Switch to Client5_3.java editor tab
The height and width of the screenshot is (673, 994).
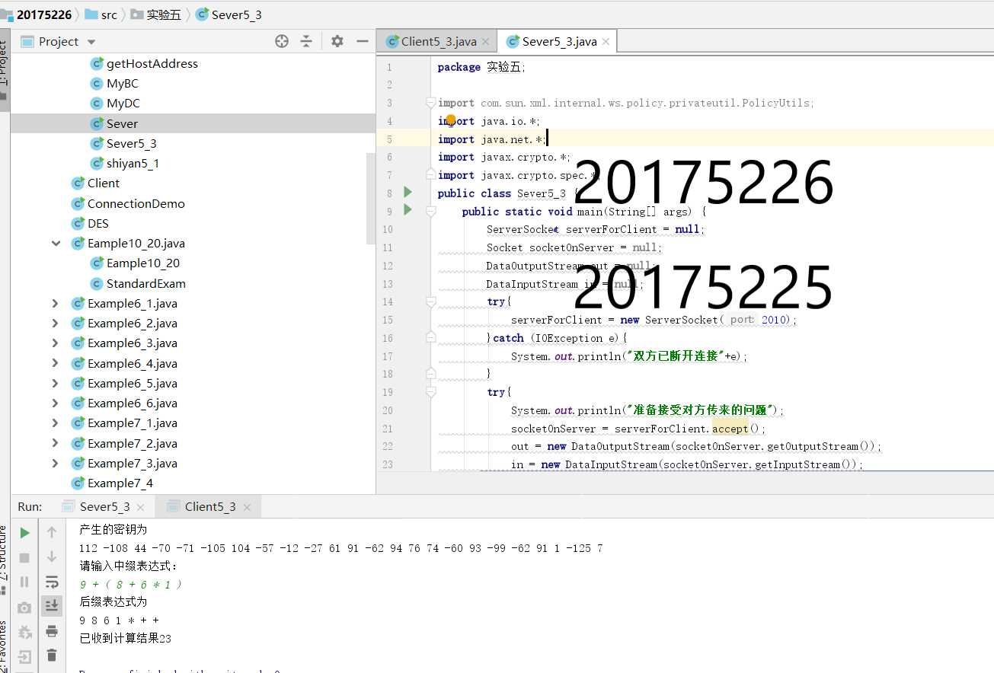[438, 41]
